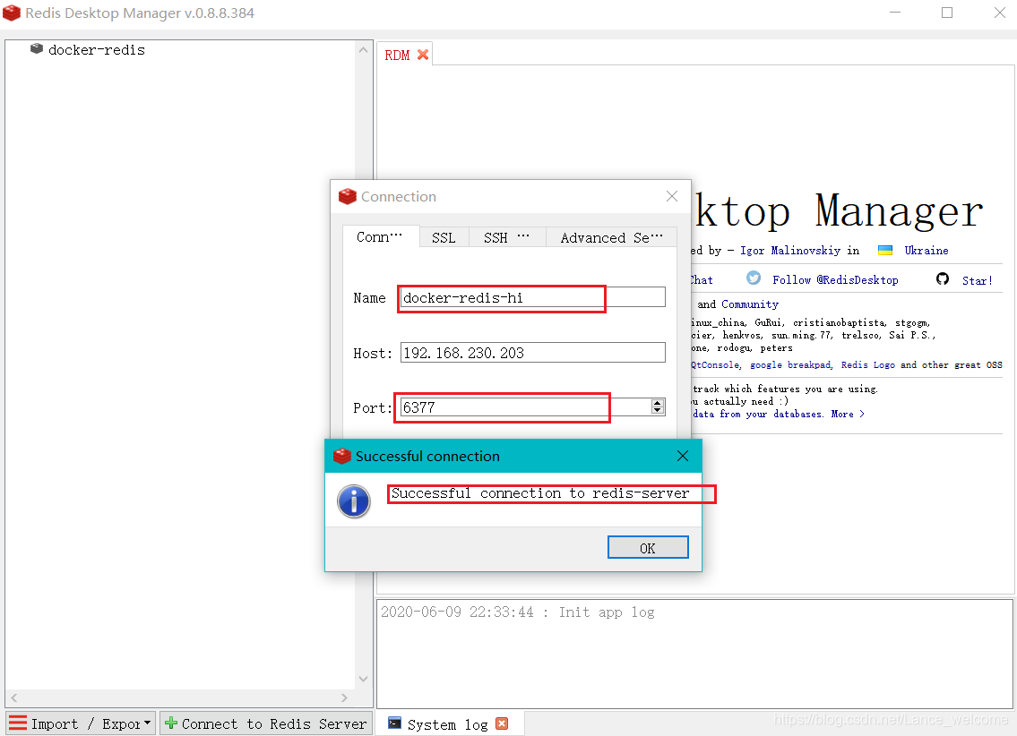1017x736 pixels.
Task: Open the QtConsole link
Action: tap(715, 364)
